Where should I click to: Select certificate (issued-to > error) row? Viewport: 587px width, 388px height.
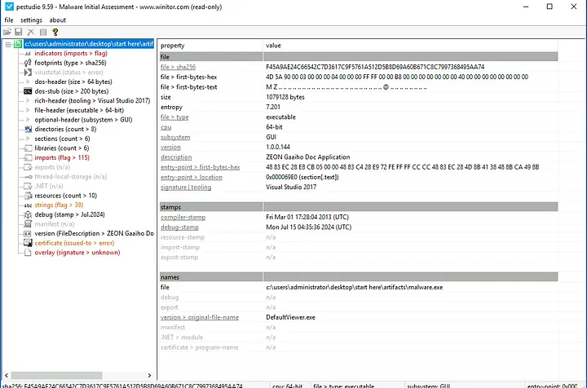[x=74, y=243]
